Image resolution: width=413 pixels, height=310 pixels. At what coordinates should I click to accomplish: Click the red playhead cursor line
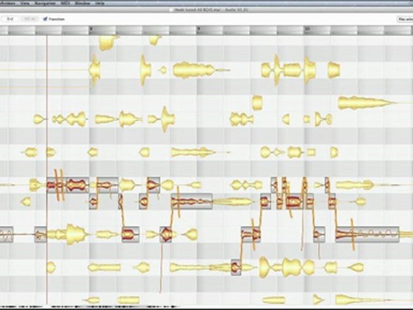point(46,129)
